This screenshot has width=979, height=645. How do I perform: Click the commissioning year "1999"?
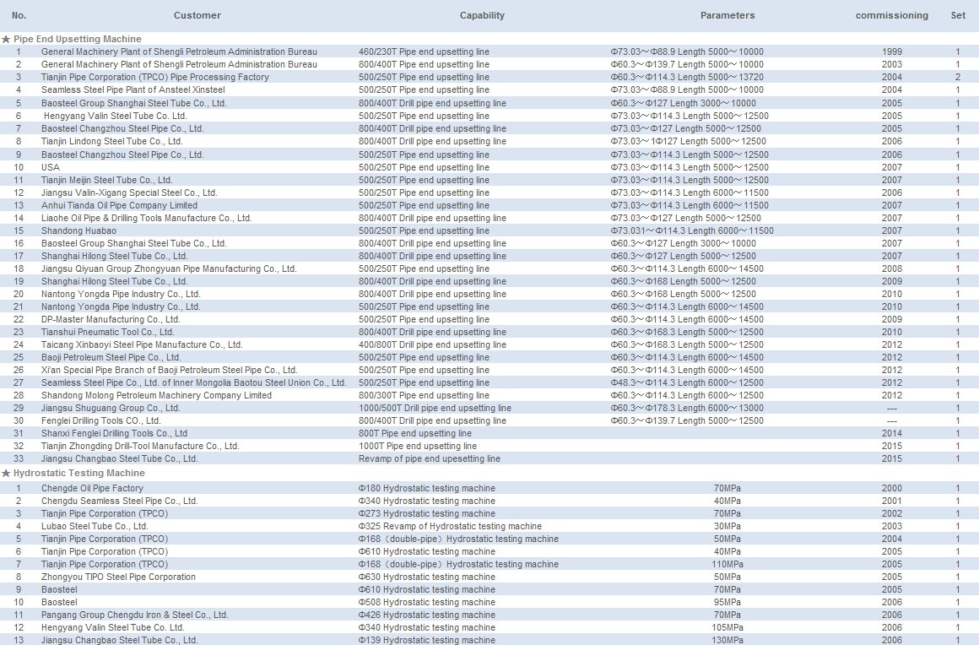point(891,51)
